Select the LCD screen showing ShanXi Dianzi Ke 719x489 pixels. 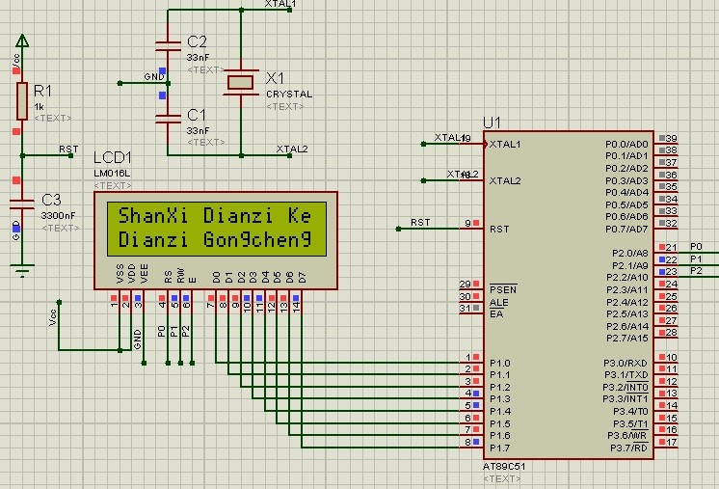(x=216, y=228)
